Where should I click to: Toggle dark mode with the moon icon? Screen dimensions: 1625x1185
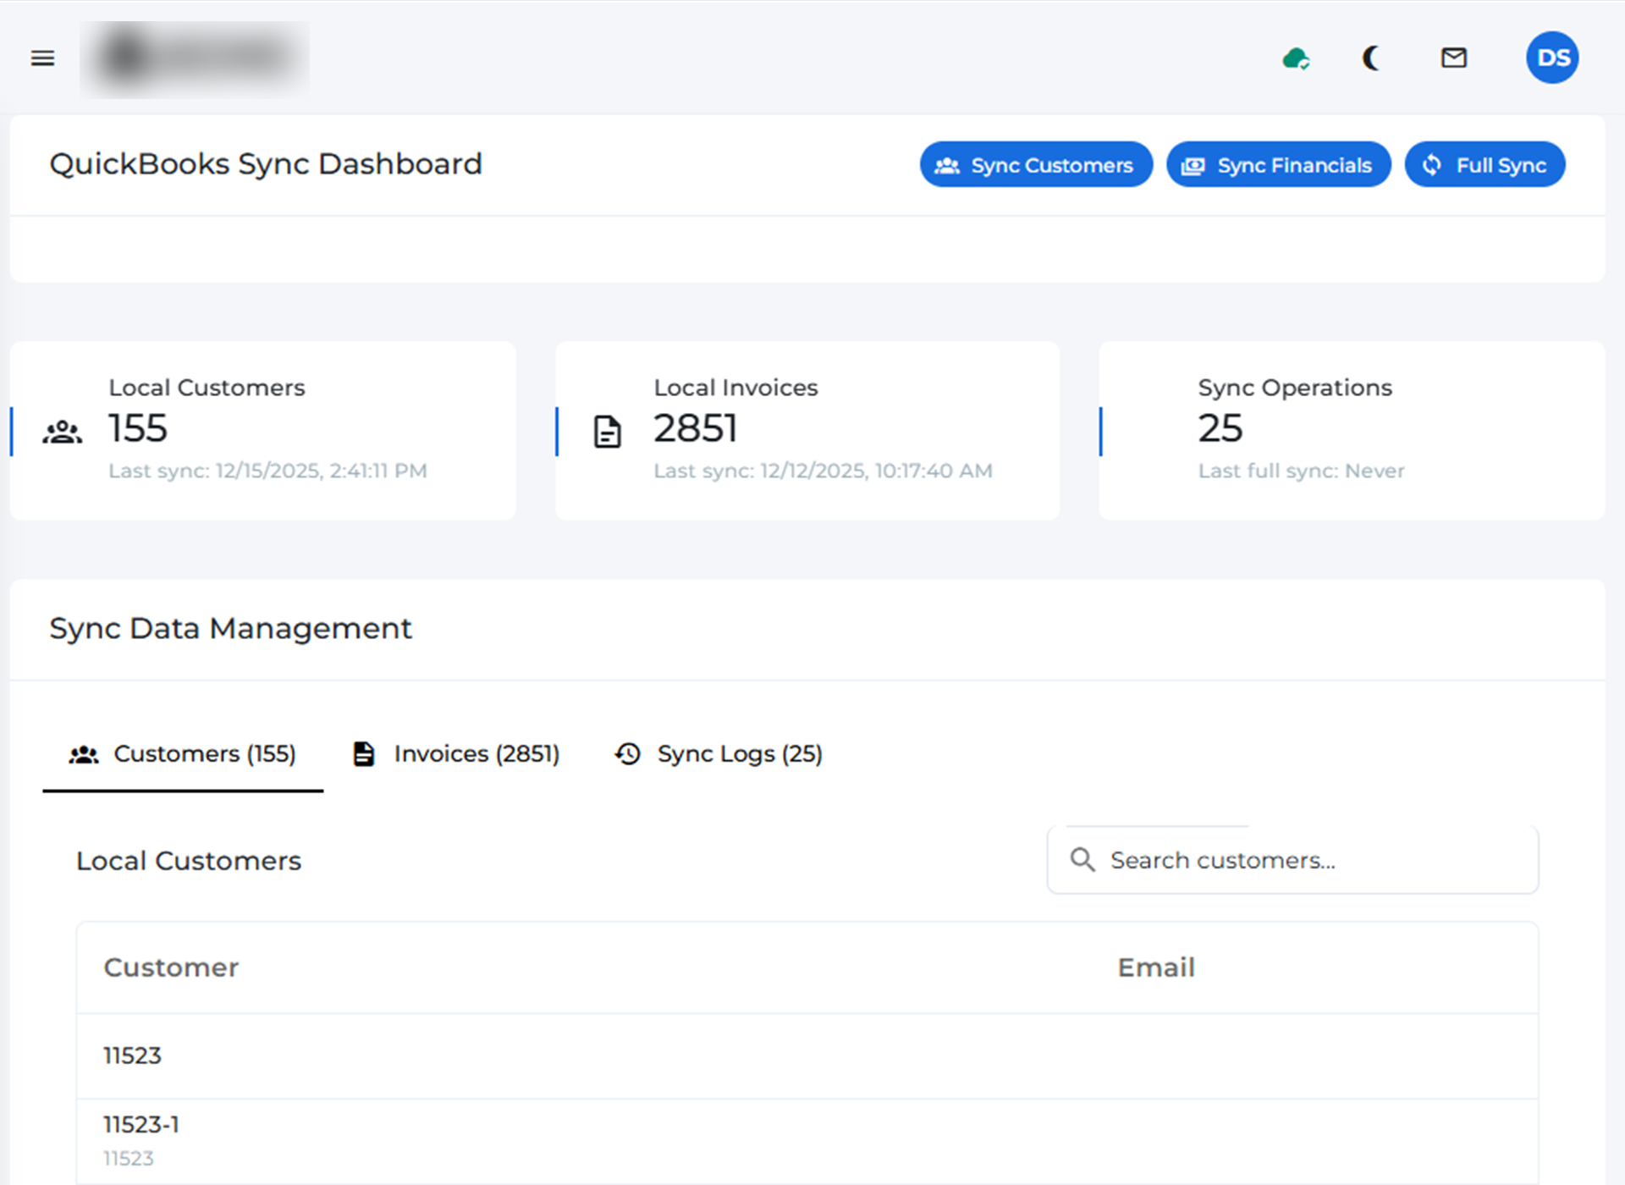(1371, 58)
